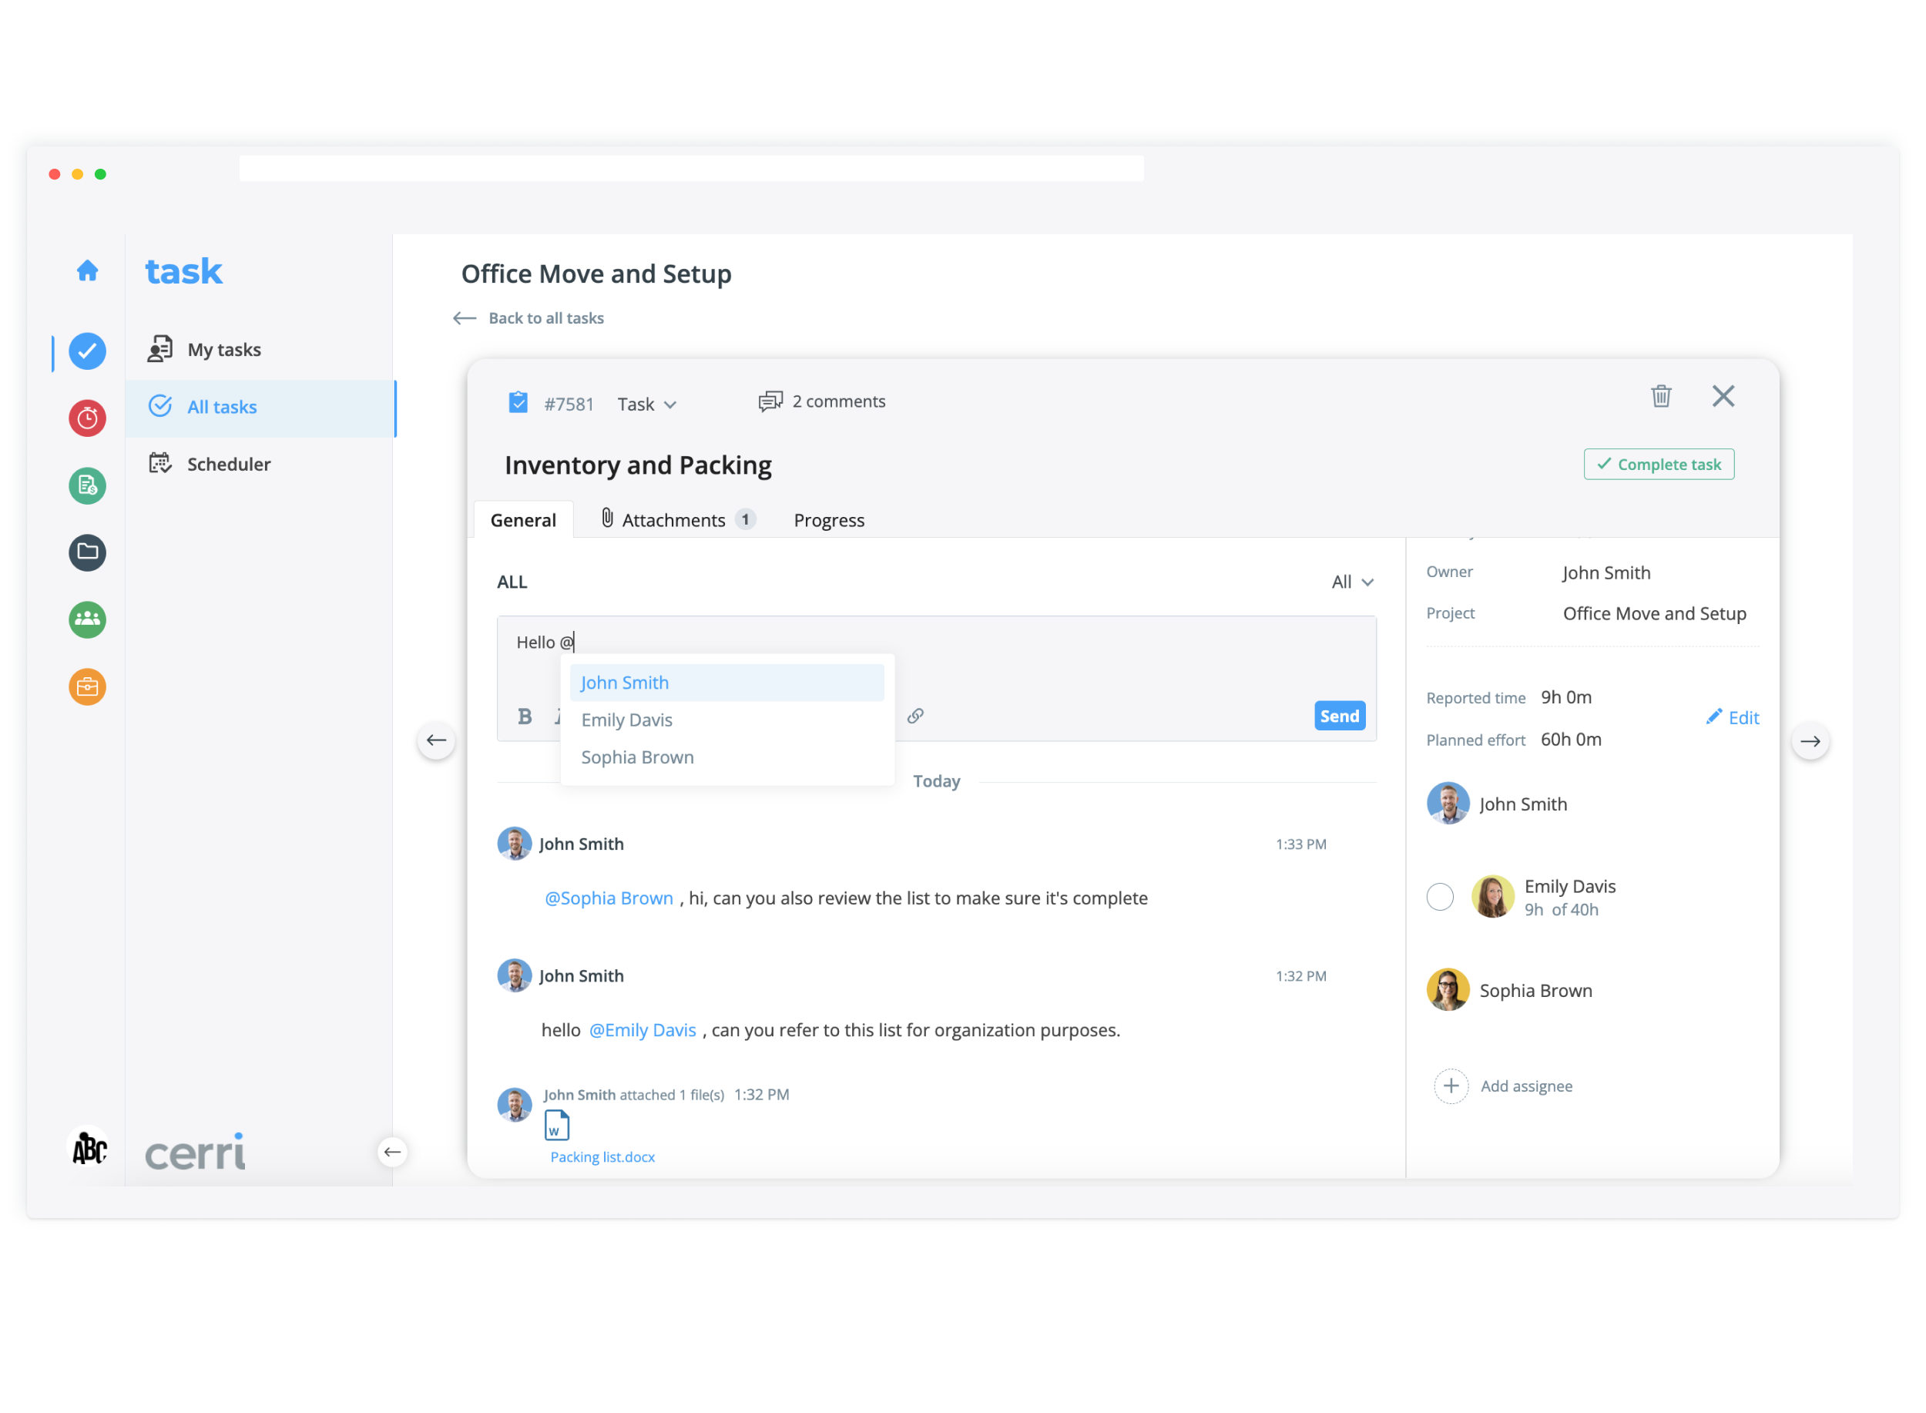Open the orange briefcase module icon
The image size is (1926, 1413).
tap(87, 686)
